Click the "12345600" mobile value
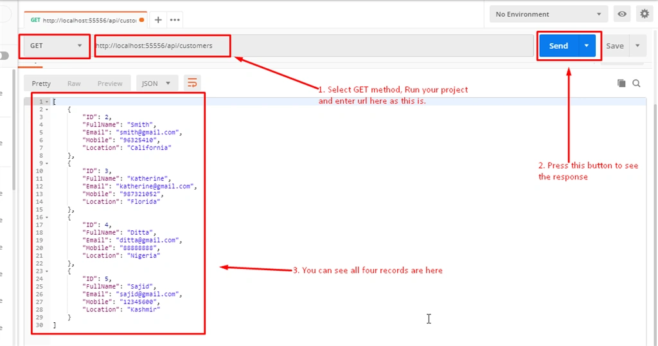Image resolution: width=658 pixels, height=346 pixels. (x=138, y=302)
